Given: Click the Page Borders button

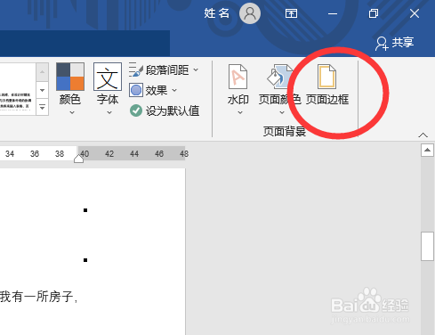Looking at the screenshot, I should pos(327,85).
